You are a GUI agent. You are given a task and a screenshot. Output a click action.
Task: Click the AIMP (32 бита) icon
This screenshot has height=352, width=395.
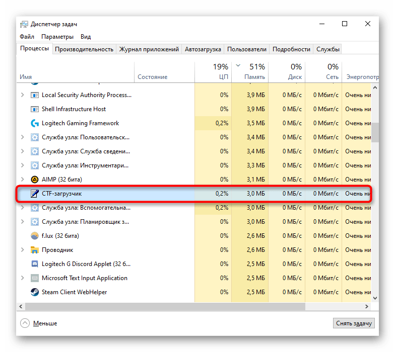pos(34,180)
